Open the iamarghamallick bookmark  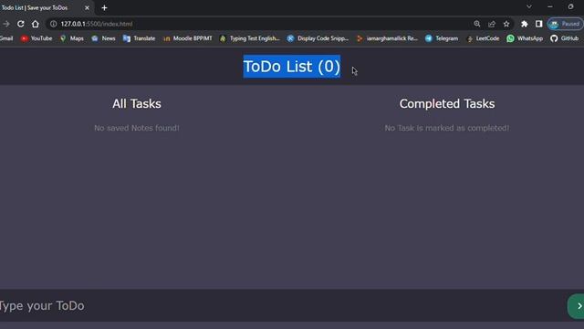387,38
